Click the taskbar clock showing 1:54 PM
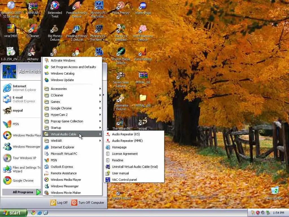This screenshot has height=217, width=289. click(x=278, y=213)
